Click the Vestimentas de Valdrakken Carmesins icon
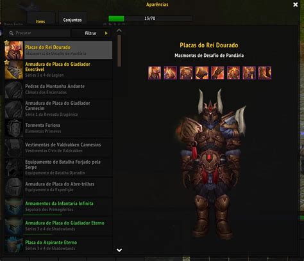 point(14,148)
